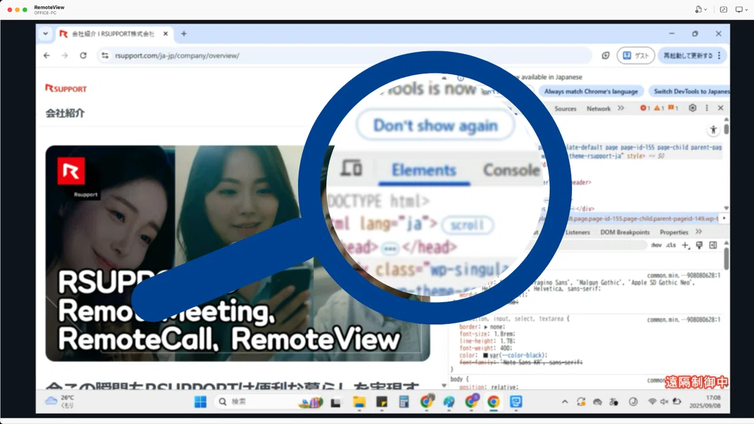
Task: Click the RSUPPORT logo in page header
Action: pyautogui.click(x=66, y=89)
